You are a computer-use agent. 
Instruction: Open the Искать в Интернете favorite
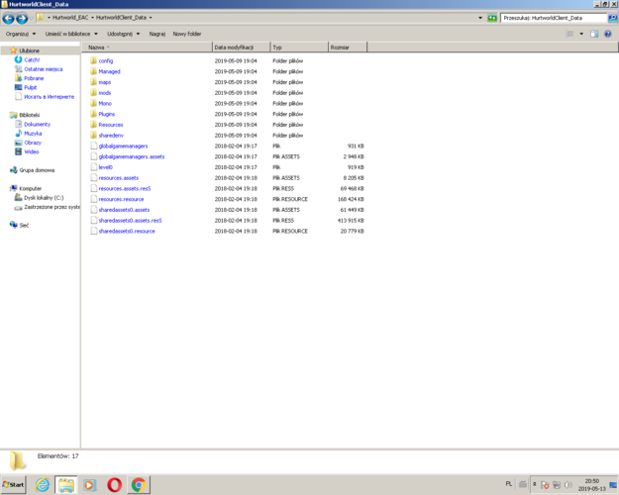[x=49, y=97]
